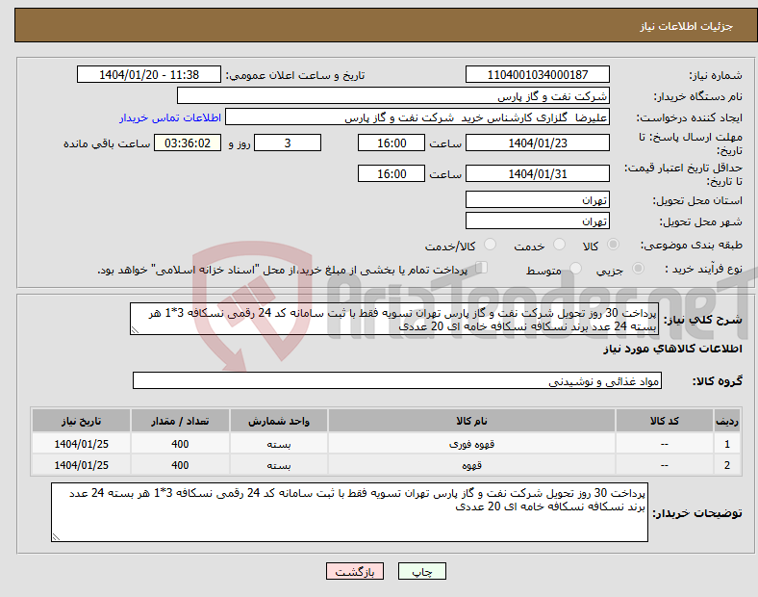The height and width of the screenshot is (597, 758).
Task: Select the کالا radio button
Action: [x=613, y=245]
